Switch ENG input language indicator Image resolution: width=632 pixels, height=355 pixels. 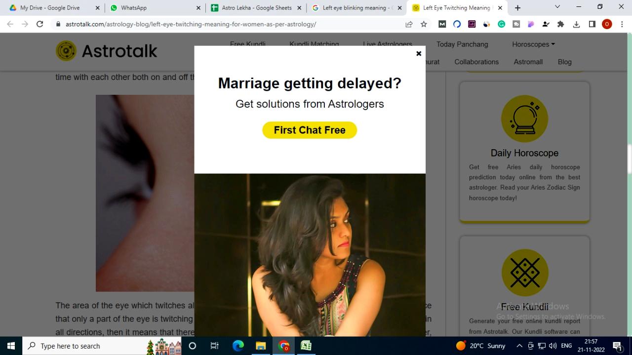566,346
